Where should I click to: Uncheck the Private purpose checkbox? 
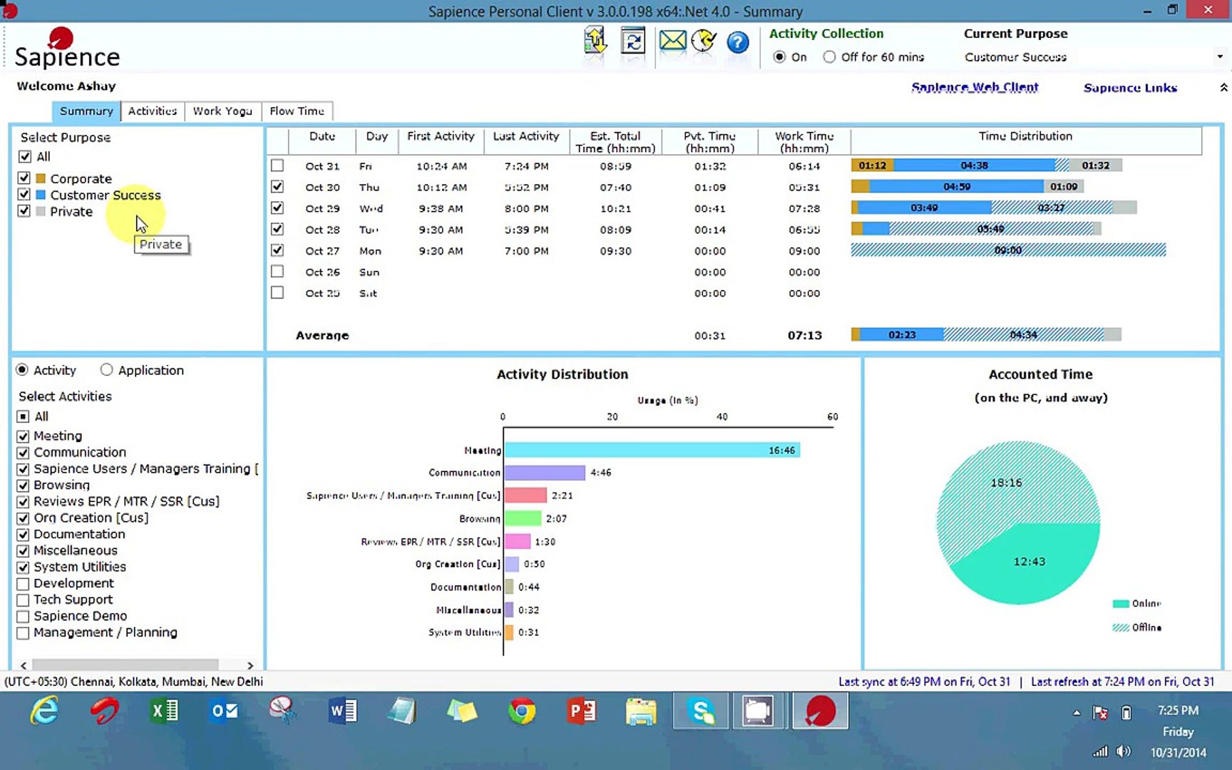(24, 211)
